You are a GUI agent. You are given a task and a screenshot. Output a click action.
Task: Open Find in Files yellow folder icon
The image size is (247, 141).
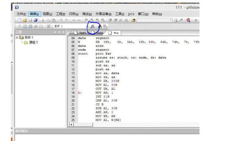click(133, 20)
